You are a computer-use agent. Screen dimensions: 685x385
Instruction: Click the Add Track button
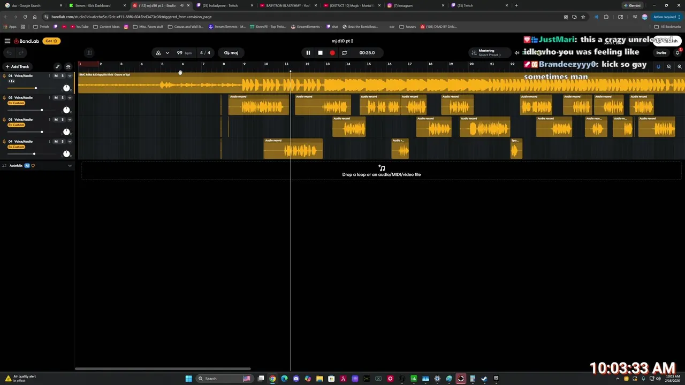pyautogui.click(x=17, y=67)
